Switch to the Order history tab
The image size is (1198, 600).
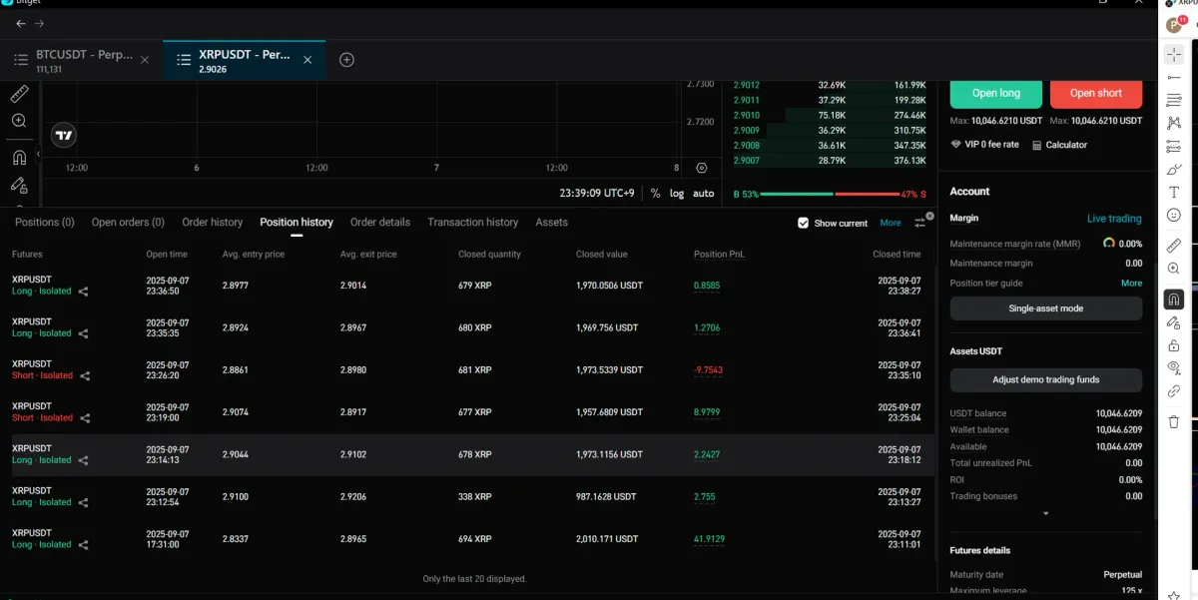point(212,223)
